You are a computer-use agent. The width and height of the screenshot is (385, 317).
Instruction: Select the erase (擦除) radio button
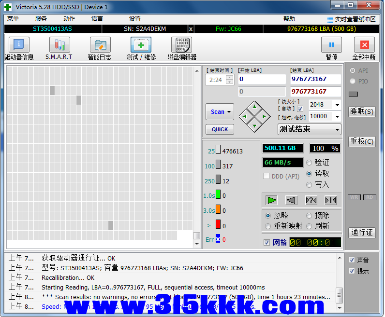click(309, 216)
